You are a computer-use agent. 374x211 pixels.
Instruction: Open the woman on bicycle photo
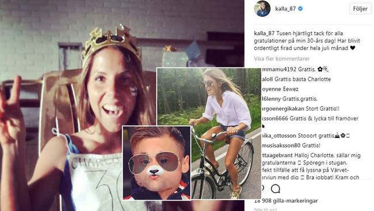click(x=209, y=133)
